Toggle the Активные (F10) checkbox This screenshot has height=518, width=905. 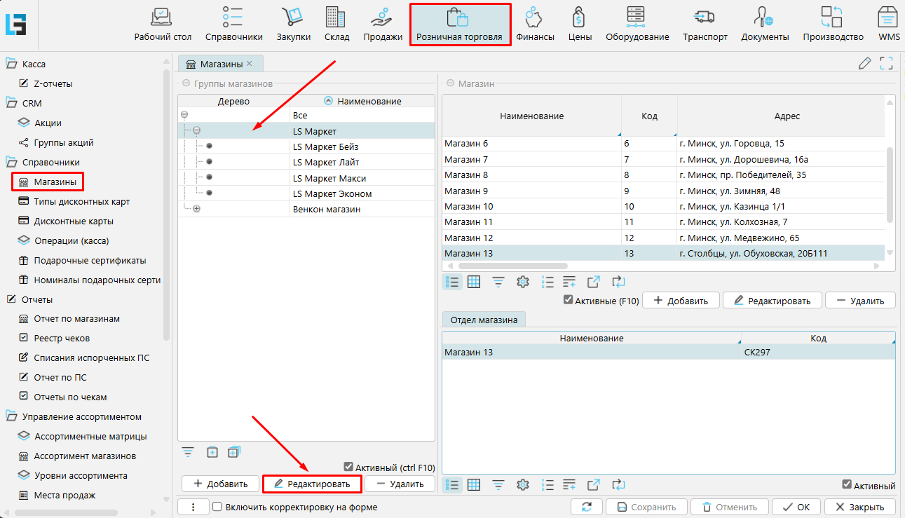(x=569, y=301)
